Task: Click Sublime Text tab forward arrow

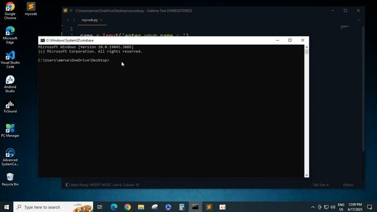Action: point(74,20)
